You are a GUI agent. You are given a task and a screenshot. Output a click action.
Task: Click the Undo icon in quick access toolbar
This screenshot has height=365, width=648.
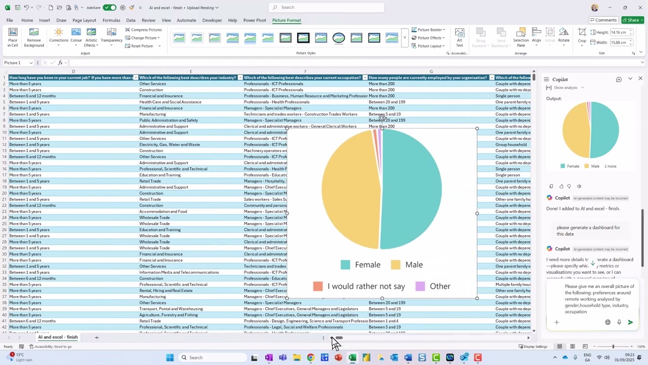coord(26,8)
